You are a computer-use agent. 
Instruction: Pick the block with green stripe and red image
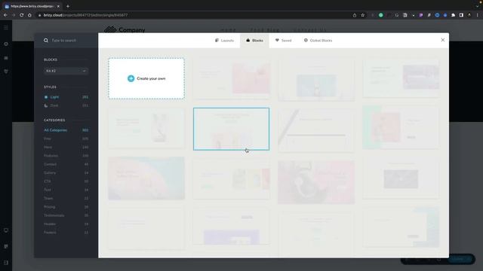coord(401,127)
